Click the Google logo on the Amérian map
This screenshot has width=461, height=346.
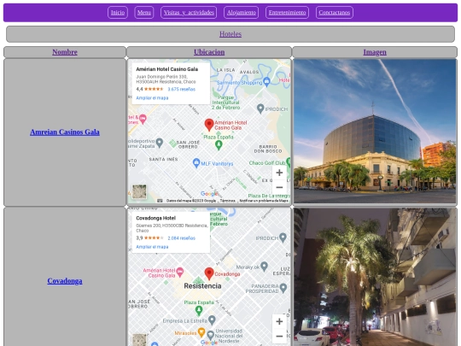209,194
